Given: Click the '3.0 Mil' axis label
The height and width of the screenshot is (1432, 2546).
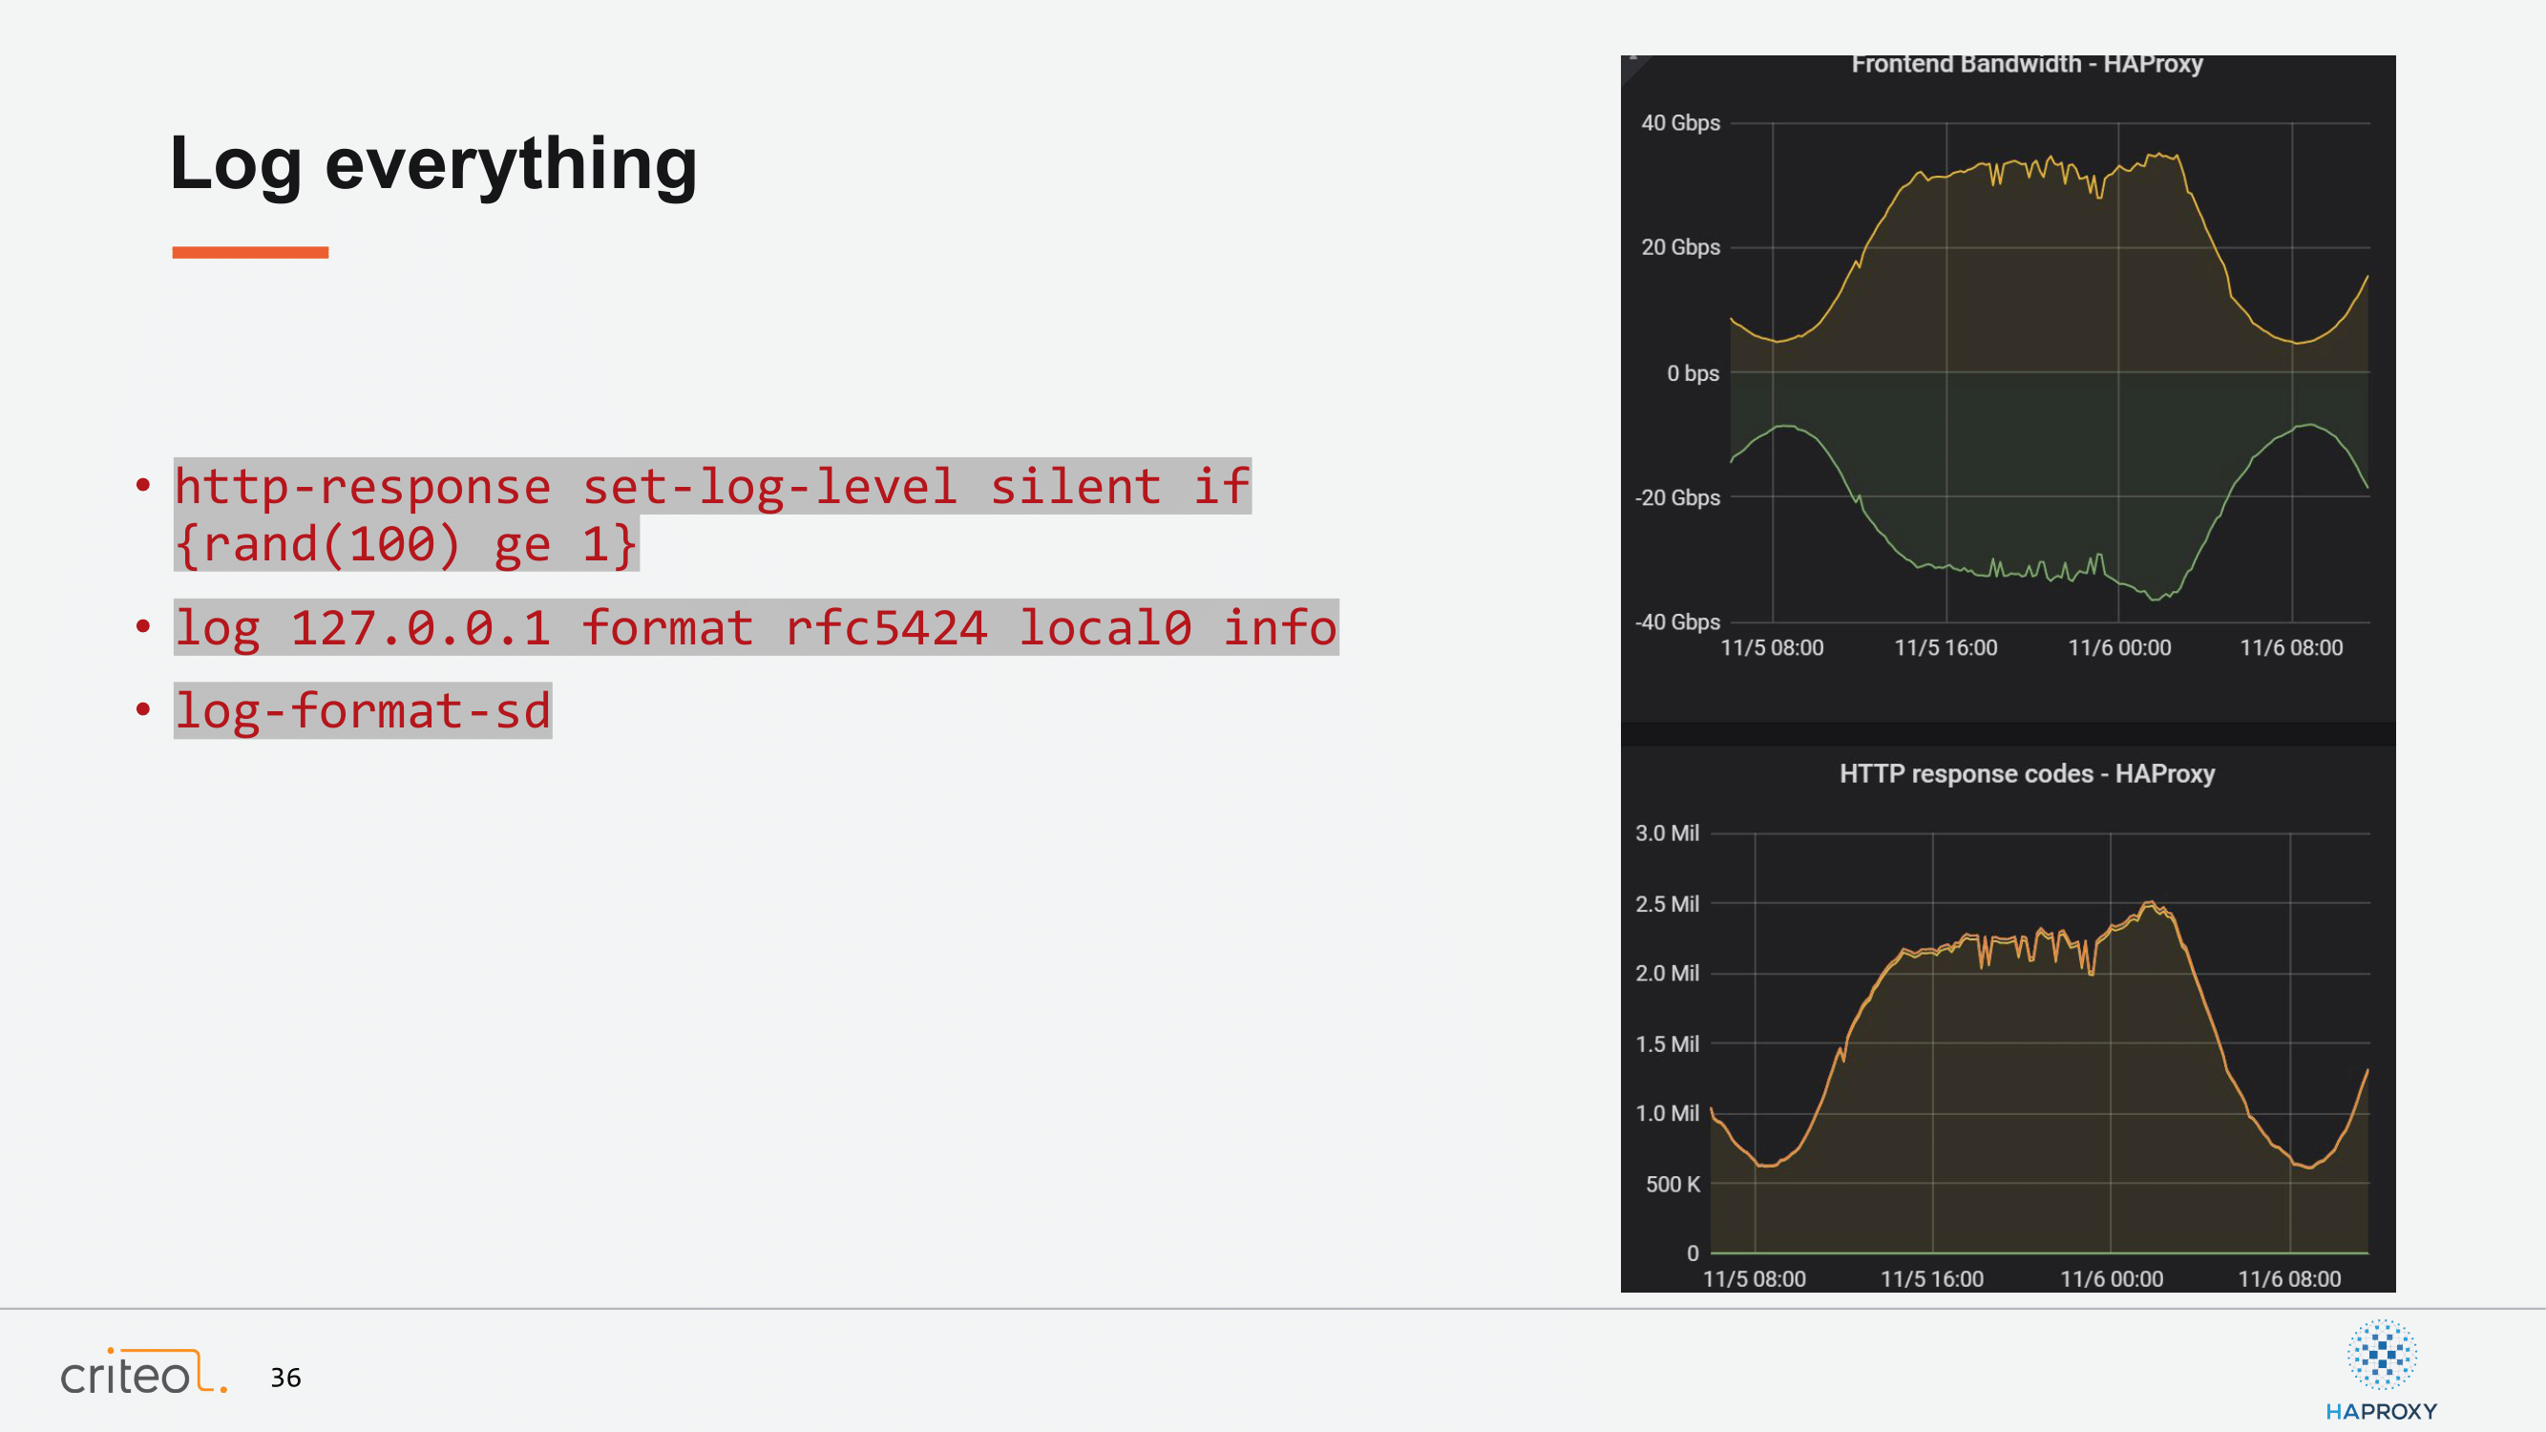Looking at the screenshot, I should pyautogui.click(x=1668, y=833).
